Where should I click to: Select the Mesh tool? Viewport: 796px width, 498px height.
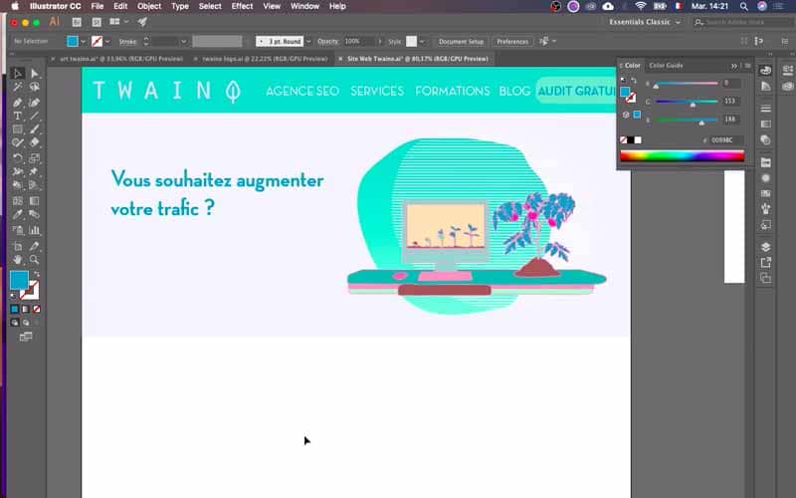17,201
